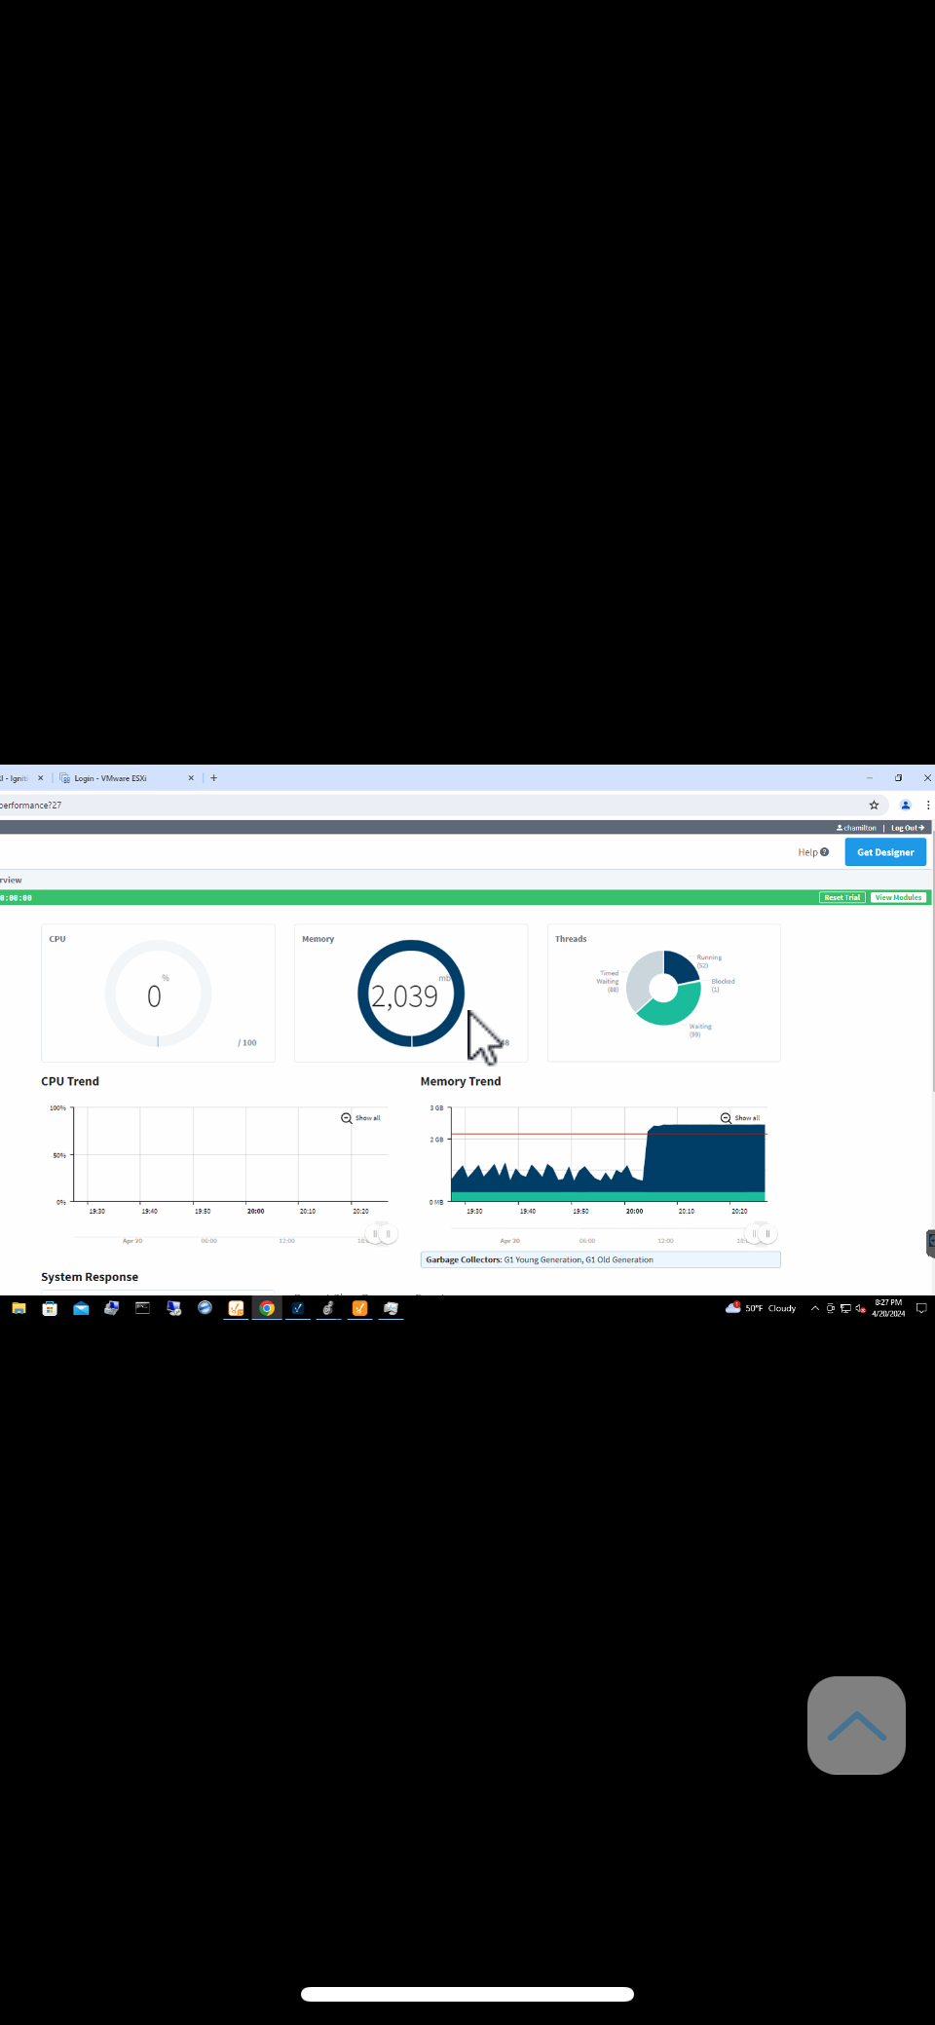Screen dimensions: 935x2025
Task: Click the Running slice of Threads chart
Action: 683,965
